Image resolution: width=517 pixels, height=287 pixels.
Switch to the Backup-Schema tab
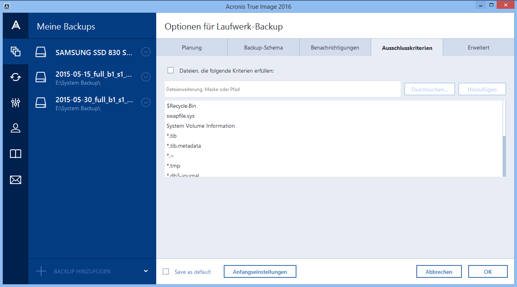[263, 48]
